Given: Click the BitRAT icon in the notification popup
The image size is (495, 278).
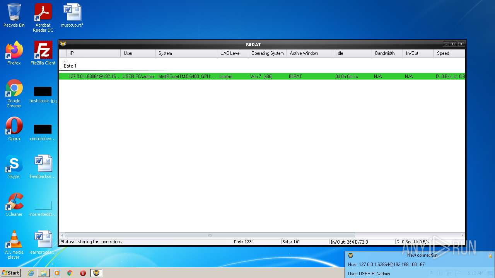Looking at the screenshot, I should (x=350, y=255).
